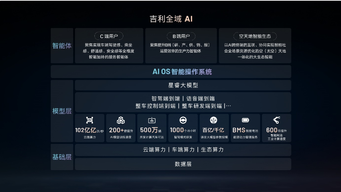
Task: Click the BMS battery icon
Action: pyautogui.click(x=245, y=120)
